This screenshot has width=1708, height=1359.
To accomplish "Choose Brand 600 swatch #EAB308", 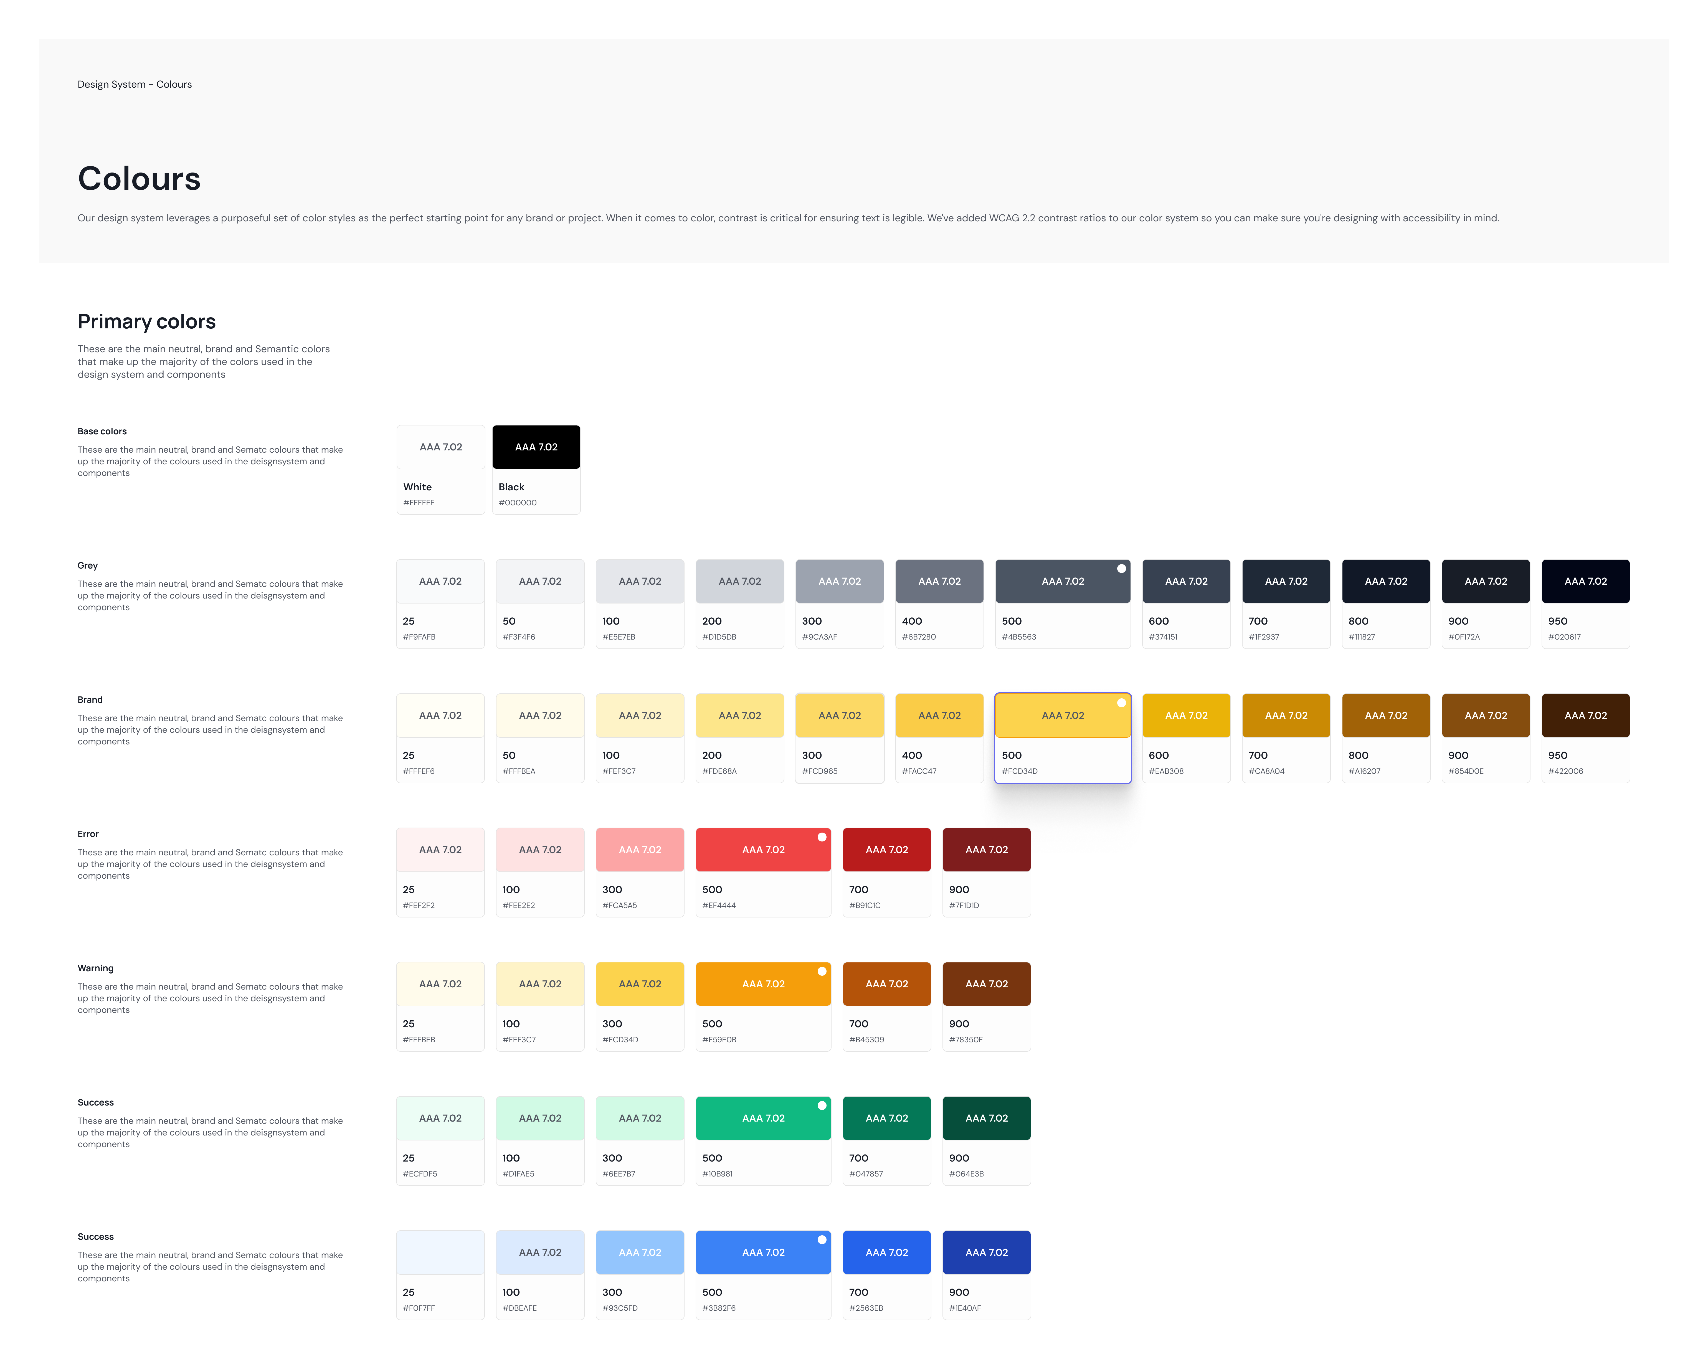I will (x=1187, y=738).
